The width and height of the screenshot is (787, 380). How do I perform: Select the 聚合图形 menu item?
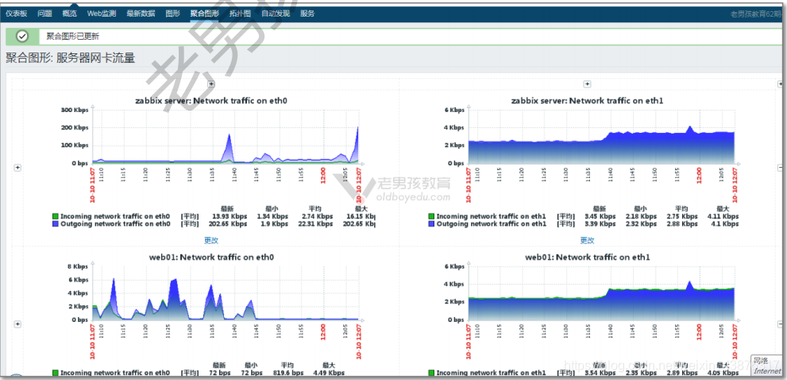tap(205, 14)
